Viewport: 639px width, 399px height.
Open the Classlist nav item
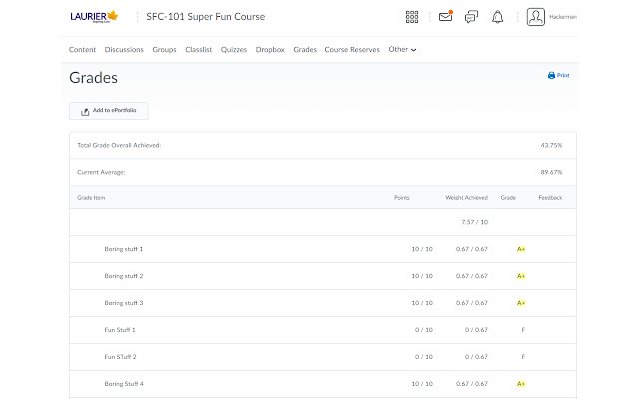coord(198,49)
